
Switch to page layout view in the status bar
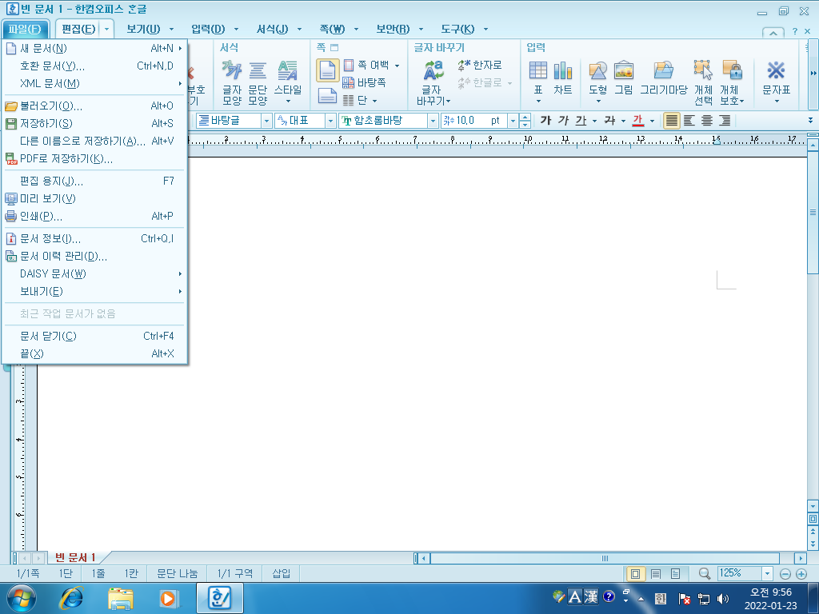pos(635,574)
